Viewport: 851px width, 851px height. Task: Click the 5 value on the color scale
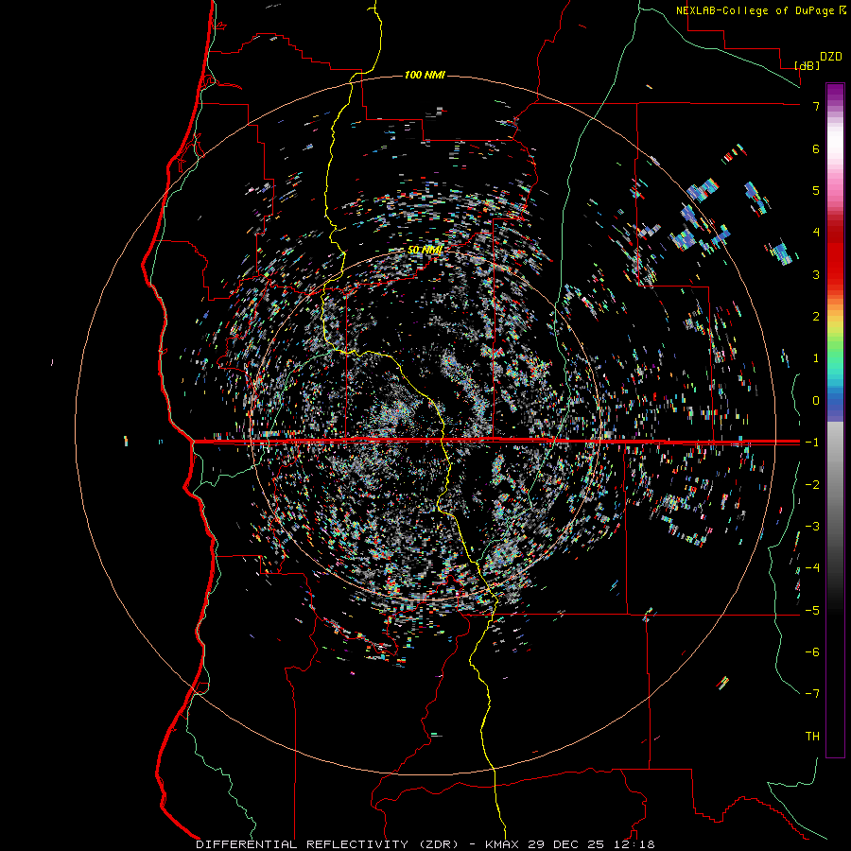[816, 190]
